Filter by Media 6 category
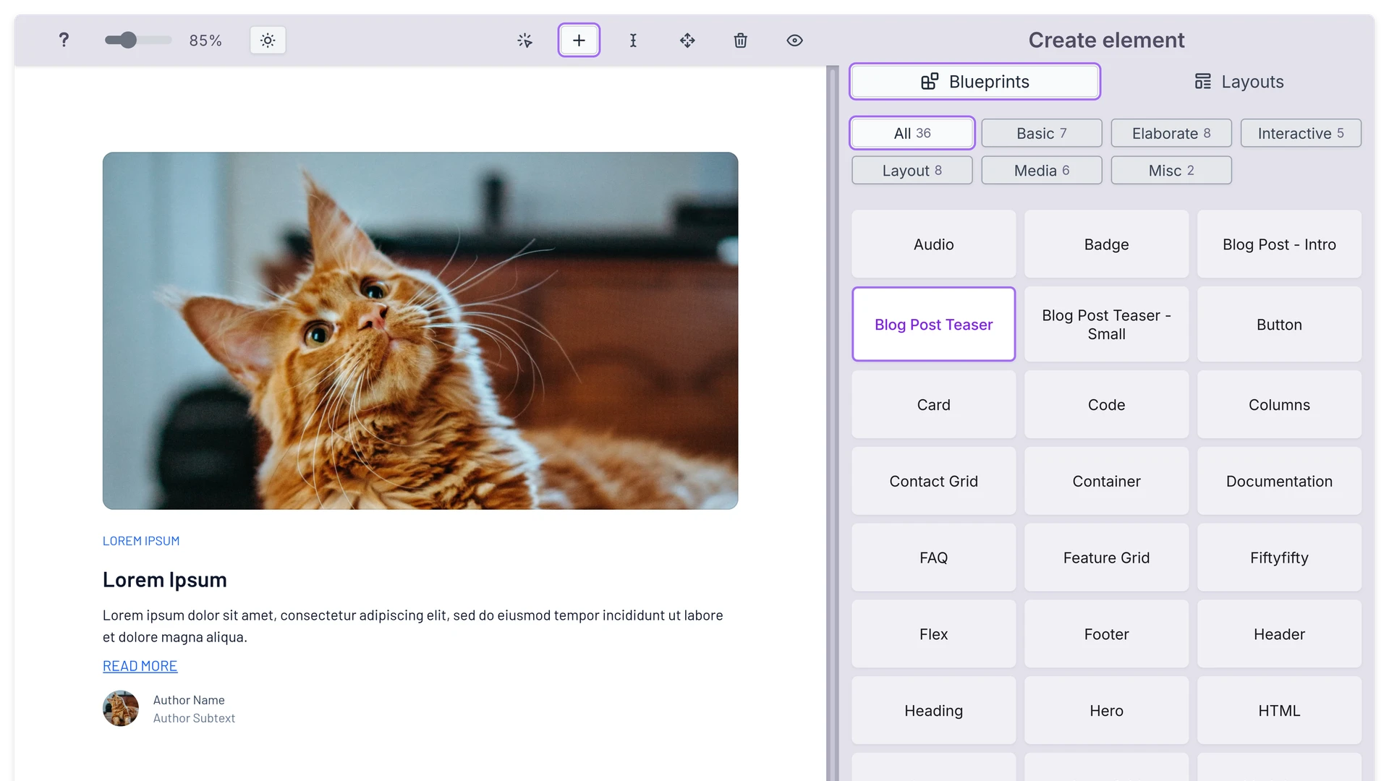This screenshot has height=781, width=1389. [1042, 171]
